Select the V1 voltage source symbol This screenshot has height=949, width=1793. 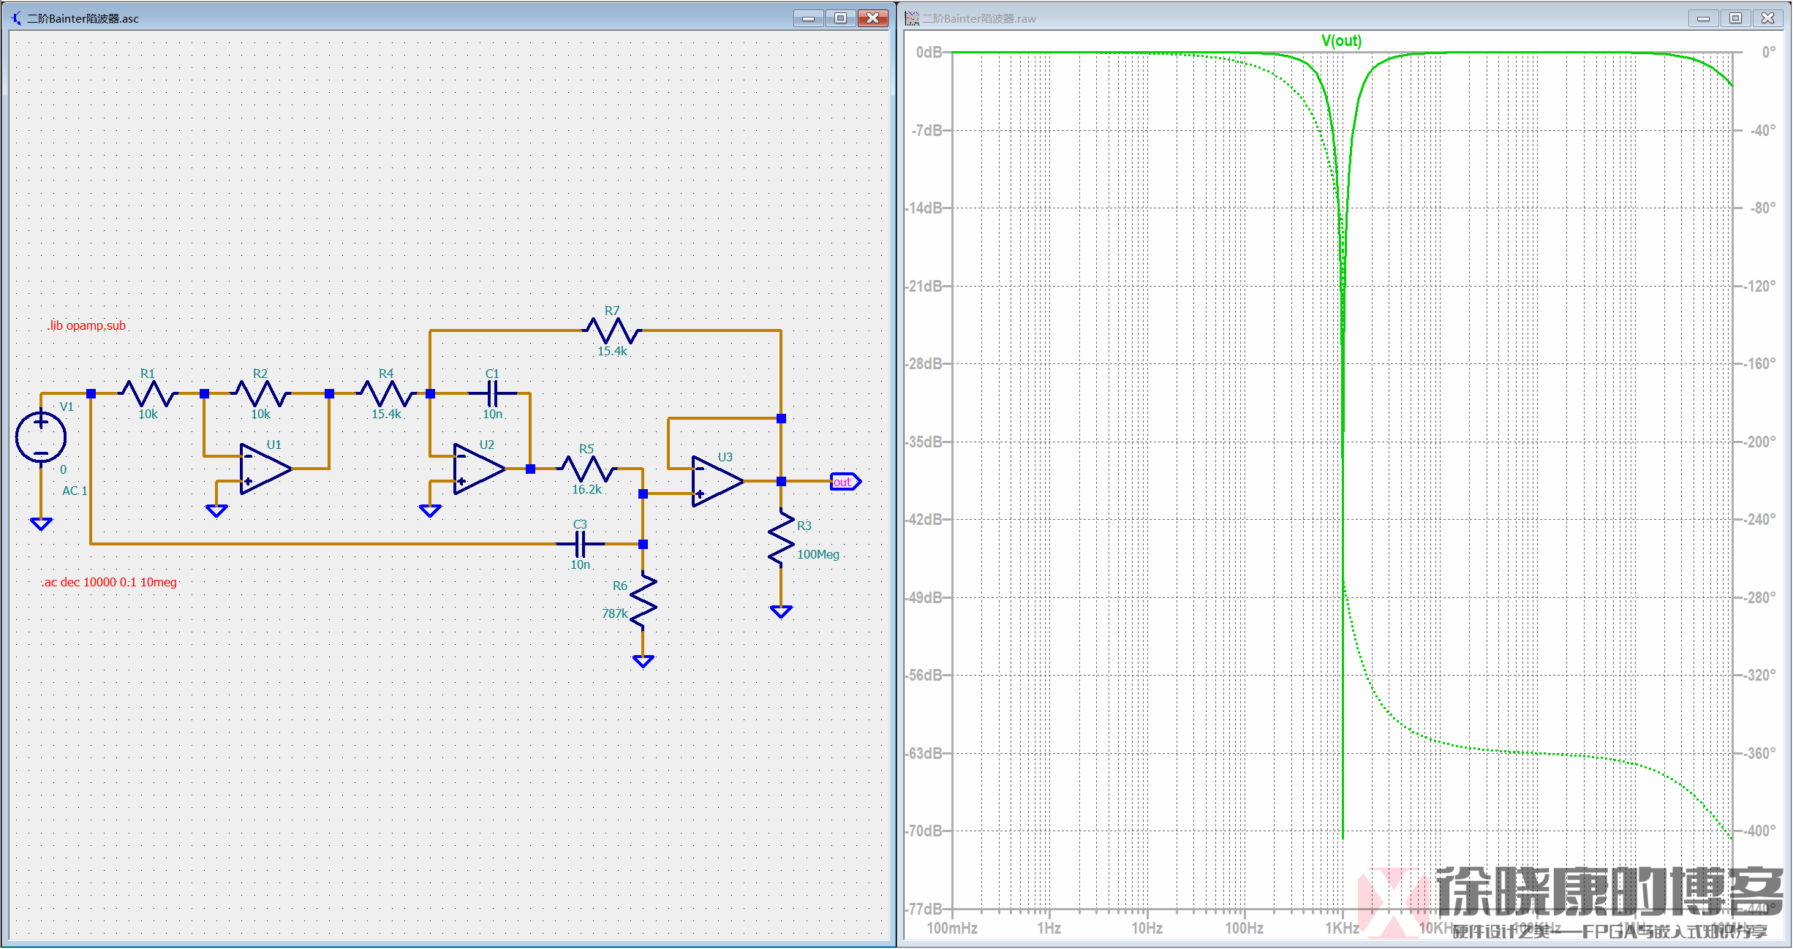41,437
